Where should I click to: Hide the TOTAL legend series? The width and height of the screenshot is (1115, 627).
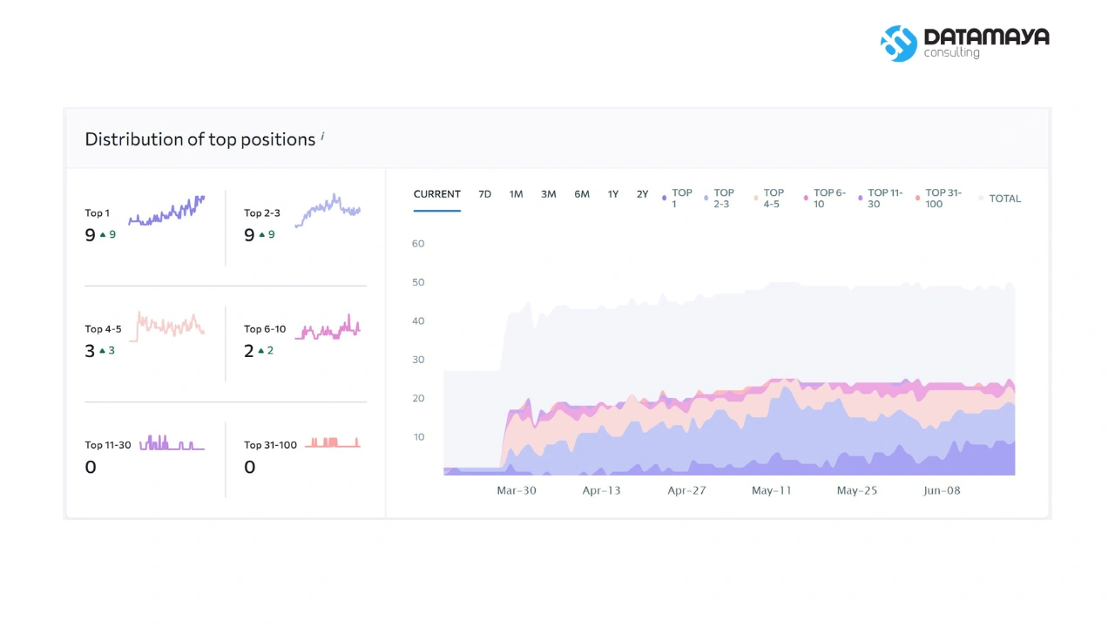[x=1000, y=199]
